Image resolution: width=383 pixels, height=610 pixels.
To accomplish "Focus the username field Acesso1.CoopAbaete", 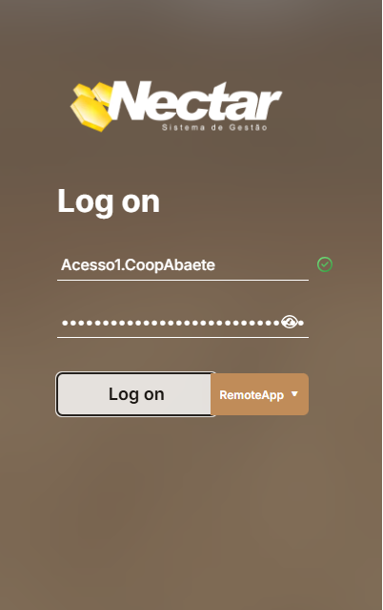I will pyautogui.click(x=183, y=265).
